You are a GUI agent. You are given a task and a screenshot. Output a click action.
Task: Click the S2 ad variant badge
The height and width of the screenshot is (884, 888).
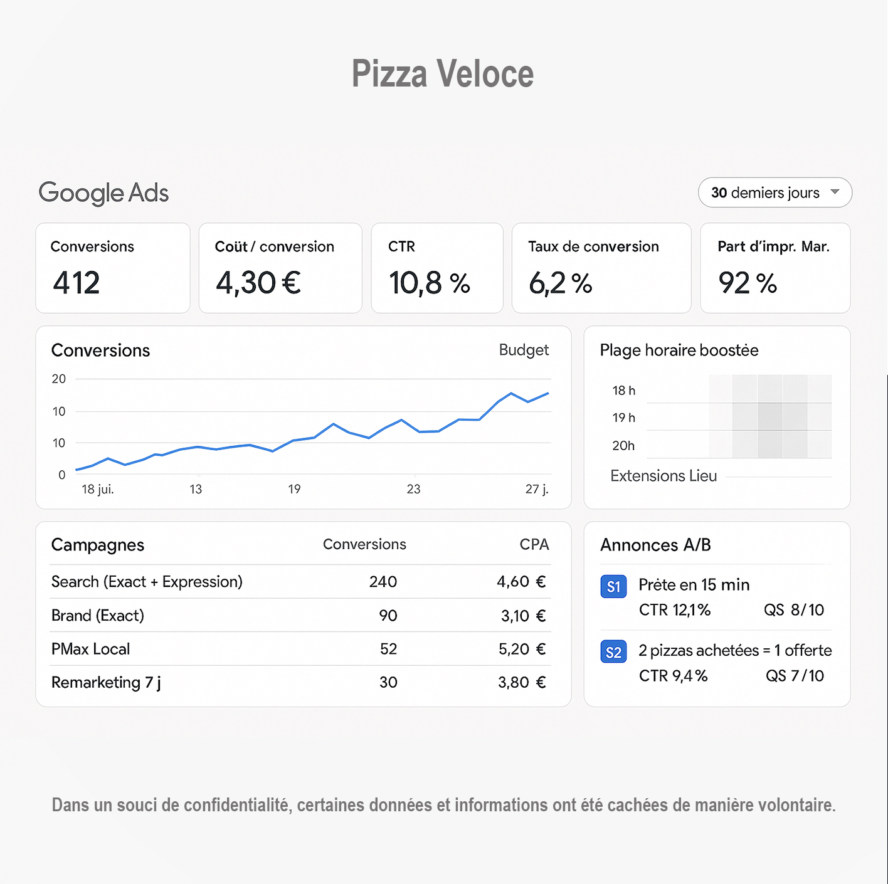point(613,653)
